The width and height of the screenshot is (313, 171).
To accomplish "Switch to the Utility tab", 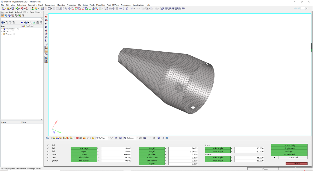I will click(25, 12).
